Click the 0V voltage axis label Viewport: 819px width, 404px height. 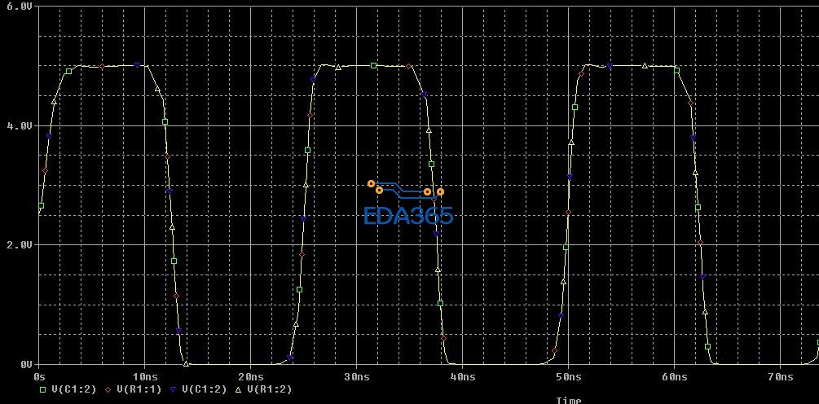click(x=25, y=364)
